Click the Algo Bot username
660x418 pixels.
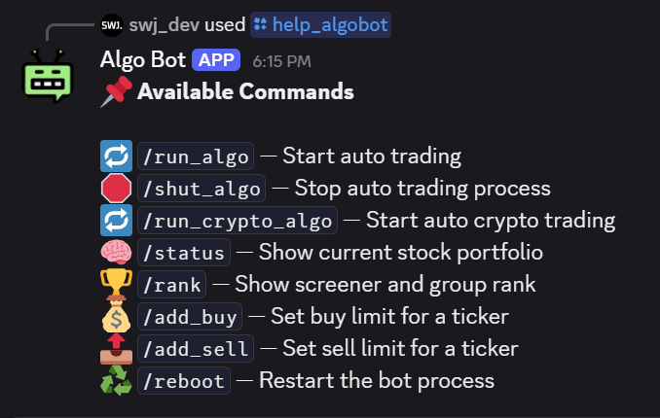(x=144, y=60)
